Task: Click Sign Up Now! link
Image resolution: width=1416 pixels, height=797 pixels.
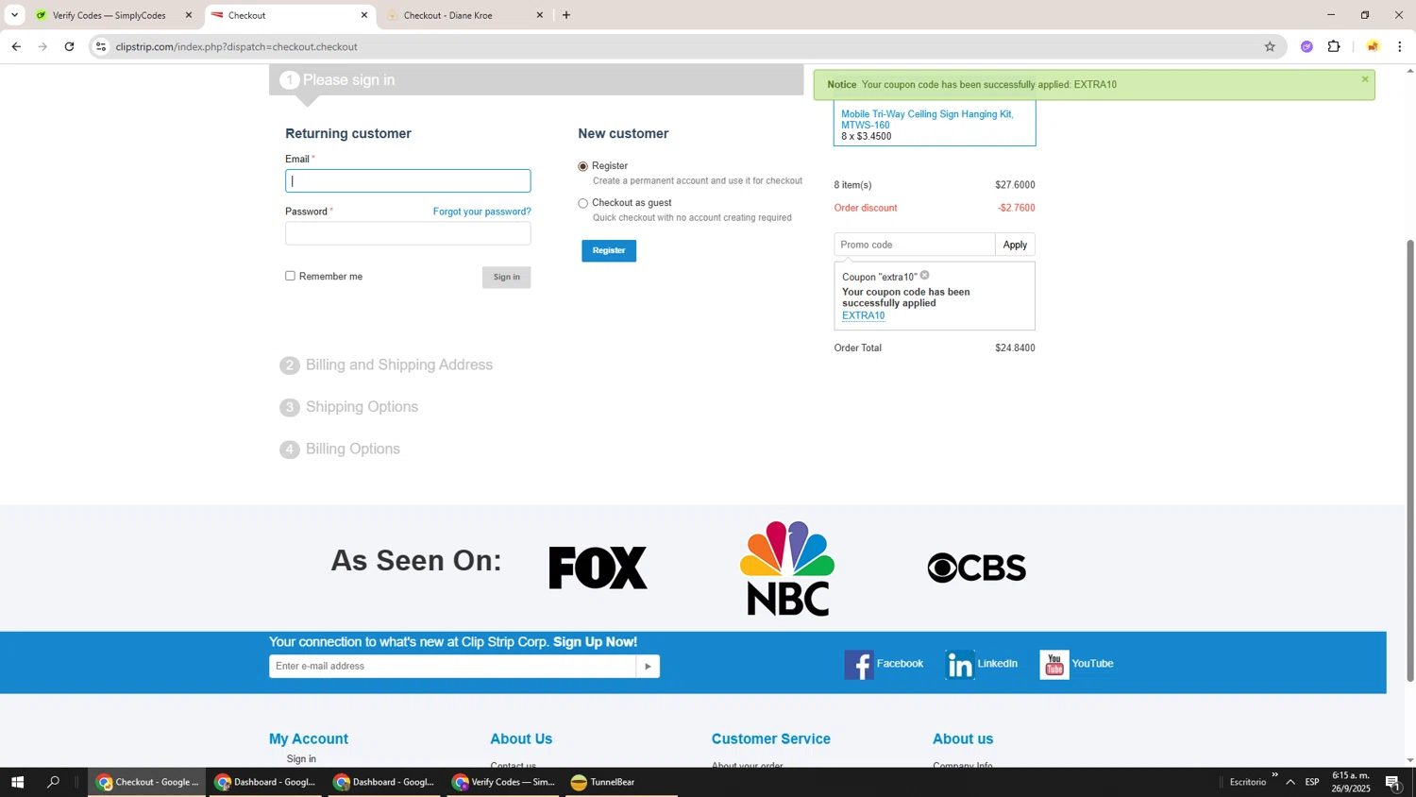Action: coord(595,642)
